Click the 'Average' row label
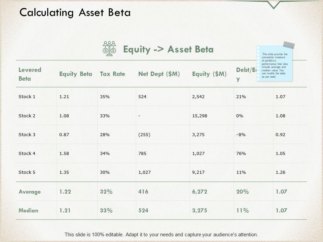 pyautogui.click(x=30, y=192)
